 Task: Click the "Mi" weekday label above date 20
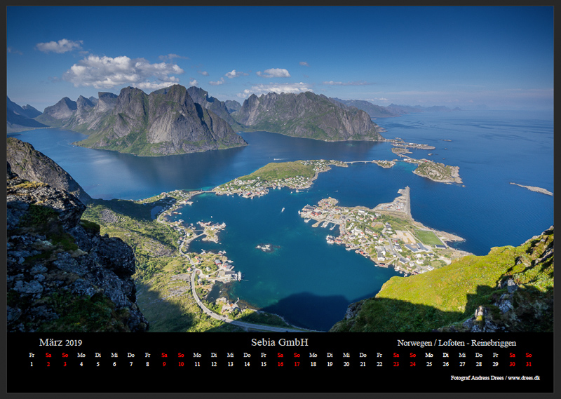pos(346,355)
